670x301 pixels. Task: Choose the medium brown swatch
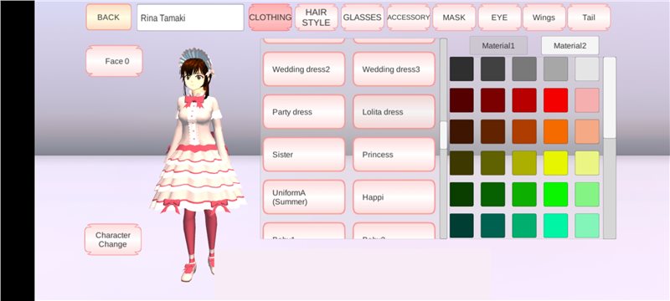tap(492, 132)
